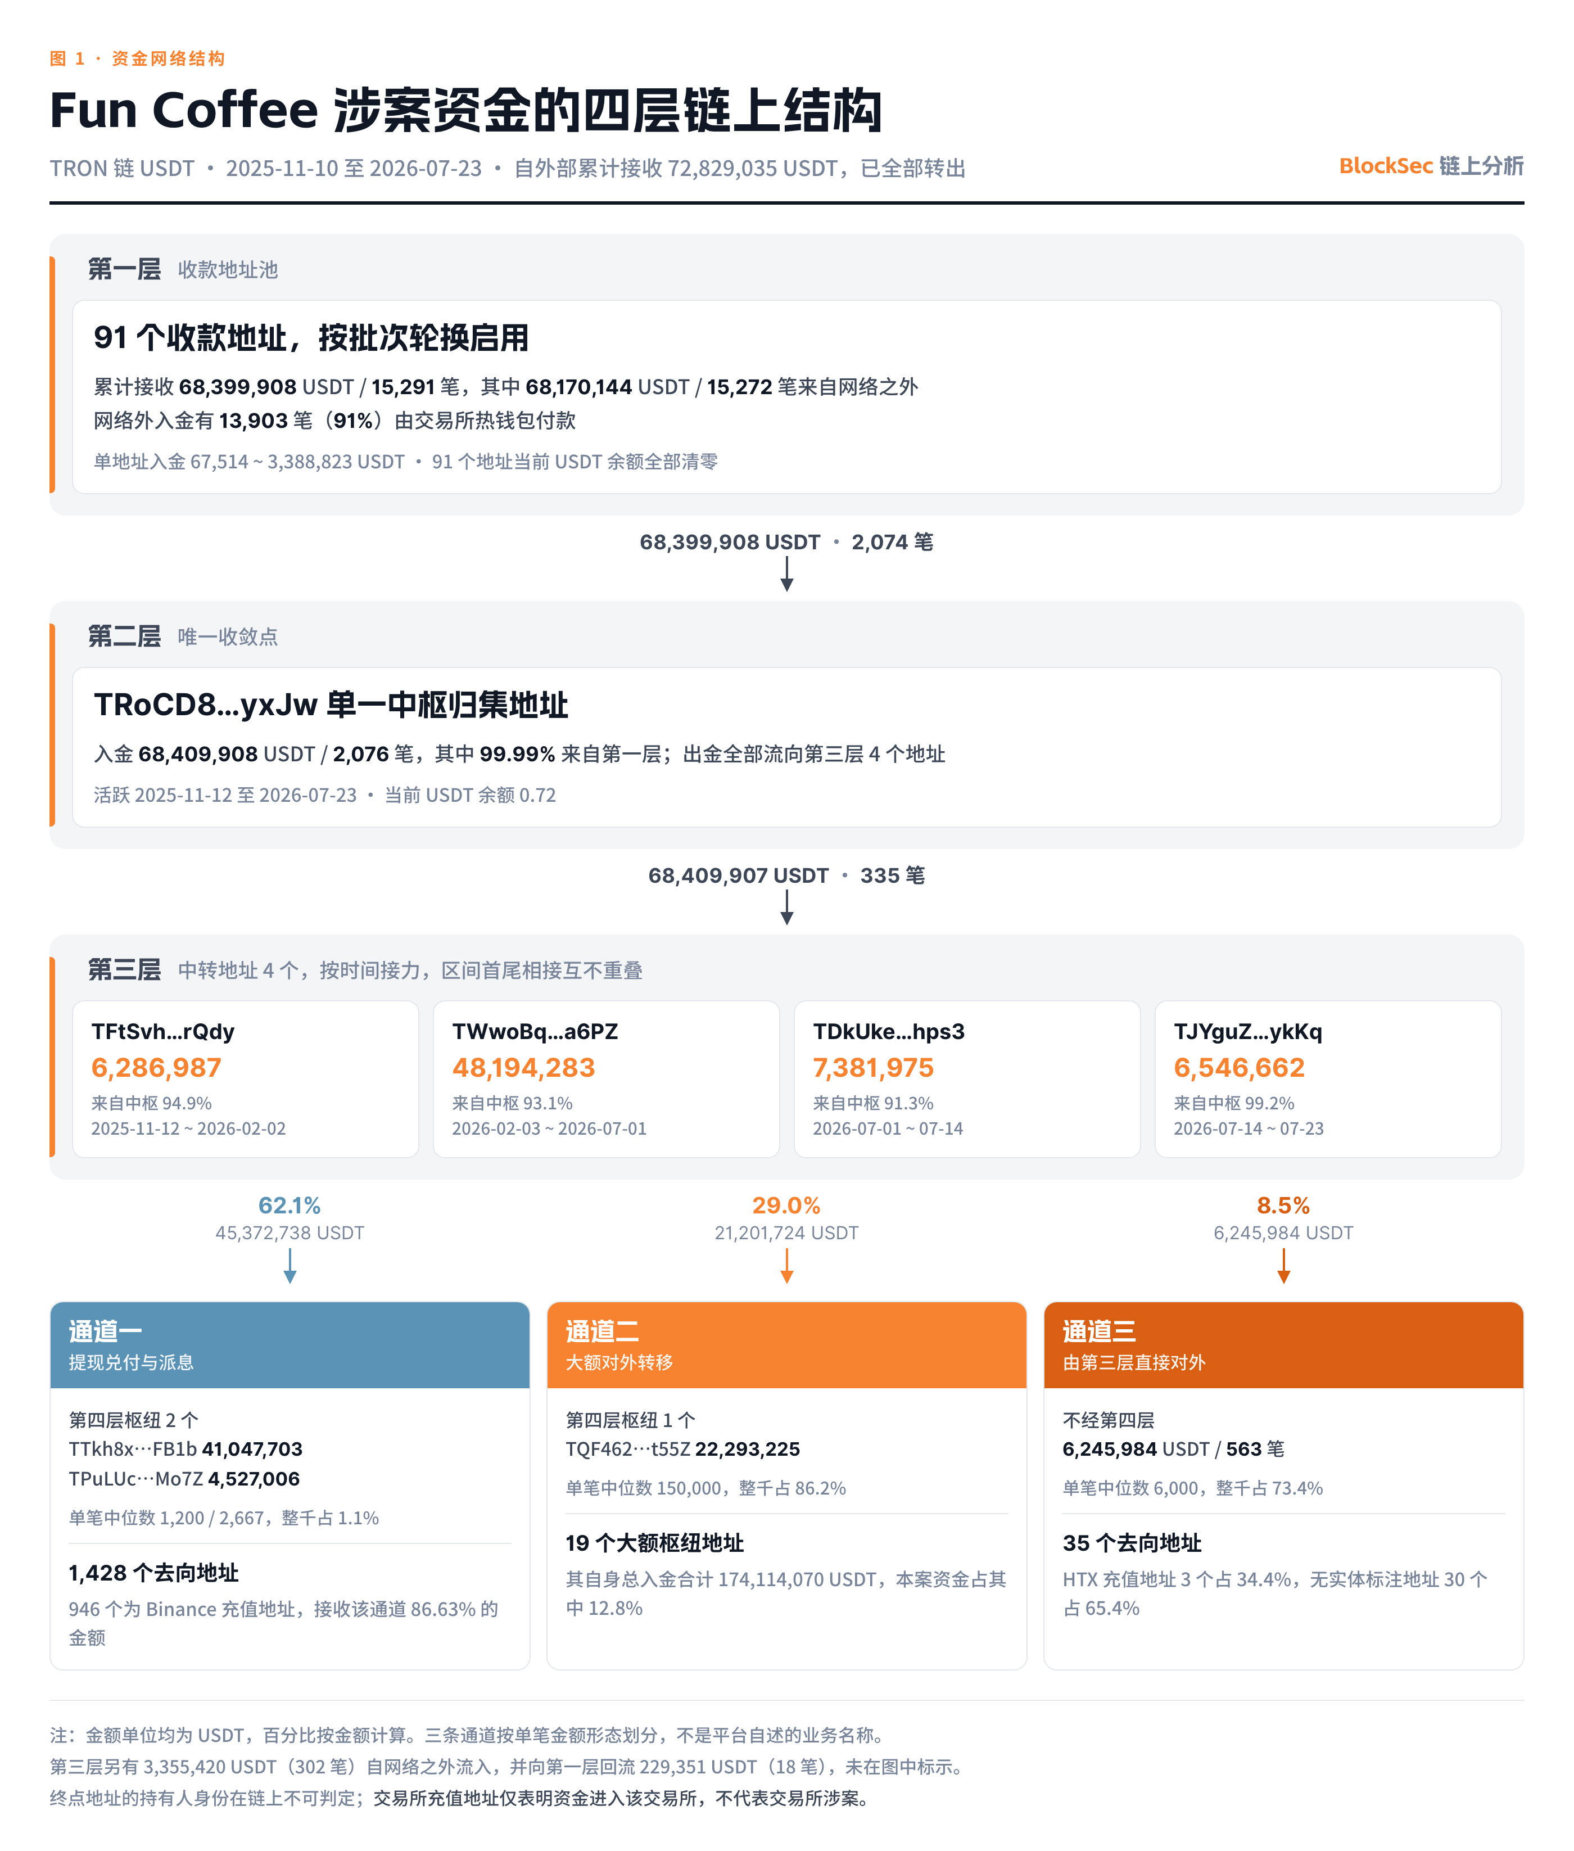
Task: Click the "来自中枢 99.2%" share
Action: [1233, 1103]
